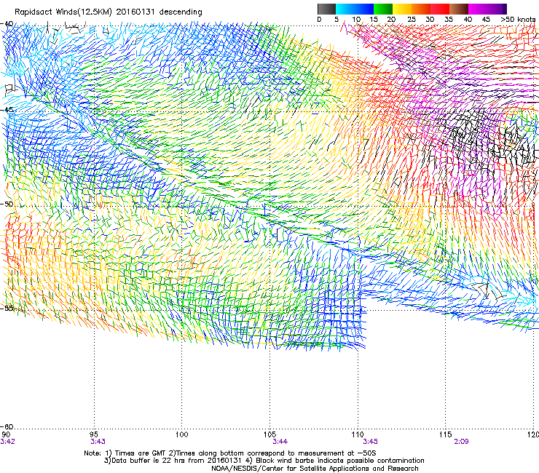Click the 'Note: 1) Times are GMT' line
This screenshot has height=473, width=539.
[230, 453]
